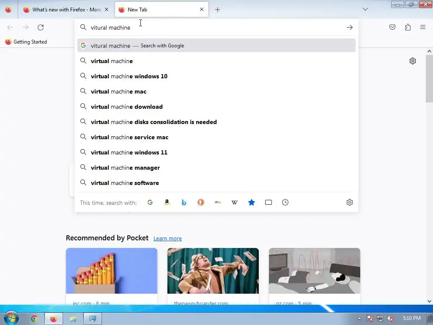
Task: Launch Chrome from the taskbar
Action: 34,319
